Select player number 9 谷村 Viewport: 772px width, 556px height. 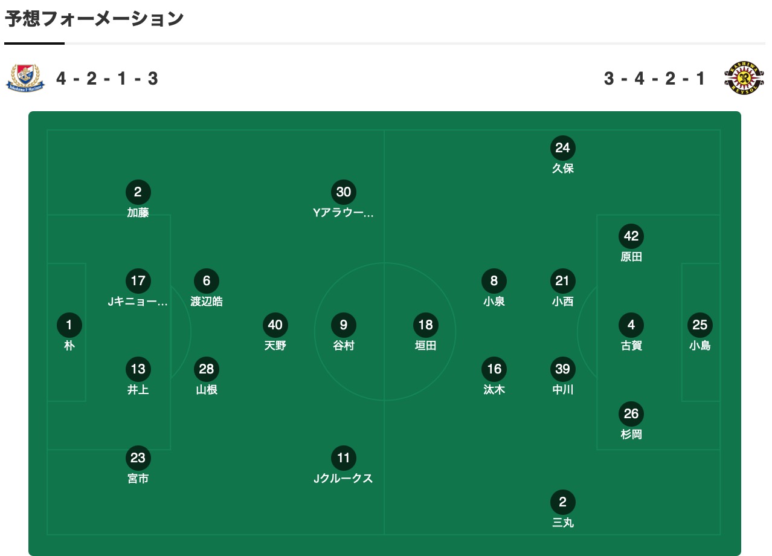point(344,332)
